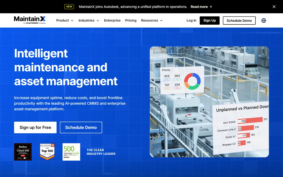Click the Wrapper C3 downtime bar
Image resolution: width=283 pixels, height=177 pixels.
[x=242, y=143]
